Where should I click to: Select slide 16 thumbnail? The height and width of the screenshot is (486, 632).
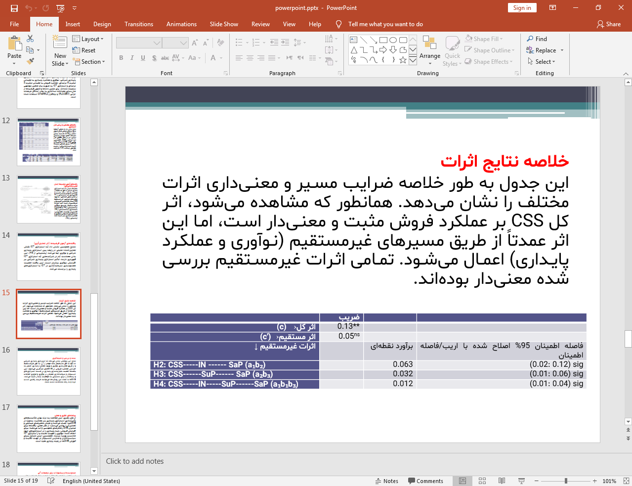coord(48,371)
